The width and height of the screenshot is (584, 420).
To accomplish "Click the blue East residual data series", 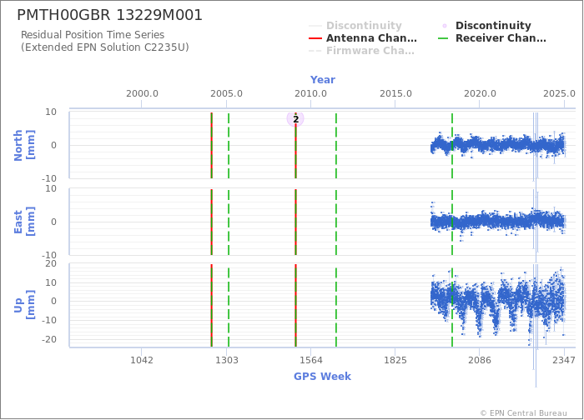I will click(499, 222).
